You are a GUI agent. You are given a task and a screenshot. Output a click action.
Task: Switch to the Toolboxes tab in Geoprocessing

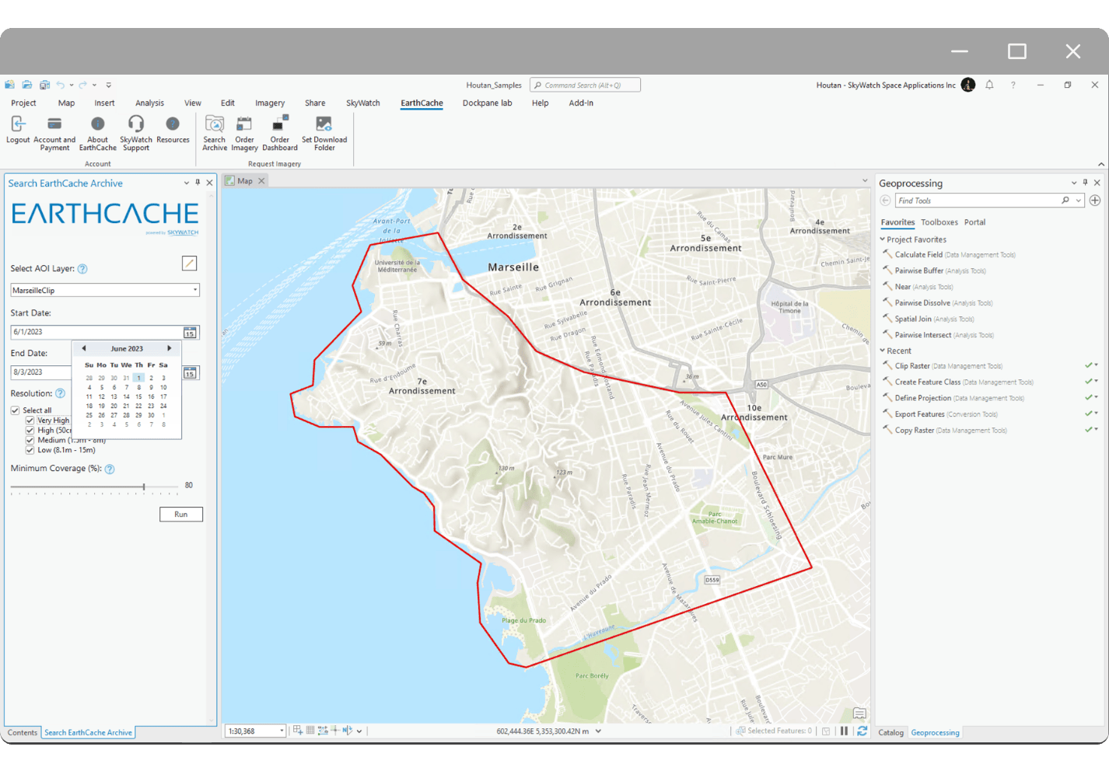939,222
